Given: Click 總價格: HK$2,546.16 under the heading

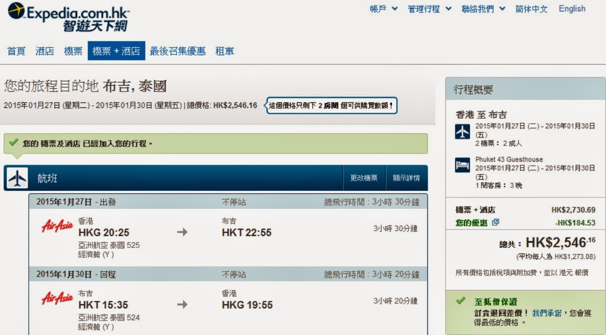Looking at the screenshot, I should click(x=222, y=105).
